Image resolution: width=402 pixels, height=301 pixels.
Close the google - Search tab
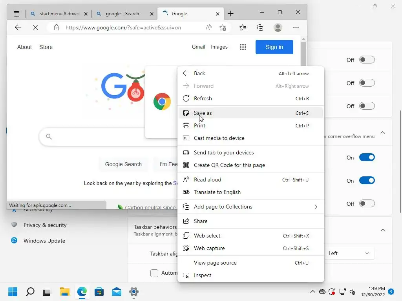tap(152, 14)
